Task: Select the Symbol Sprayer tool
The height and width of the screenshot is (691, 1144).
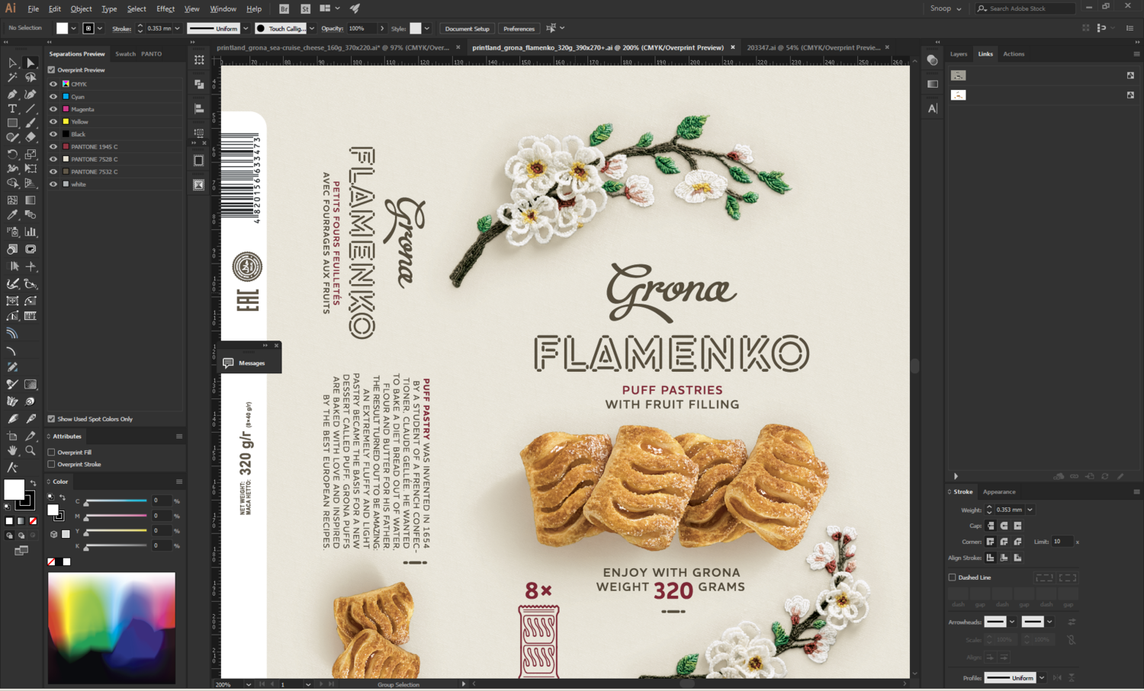Action: point(12,232)
